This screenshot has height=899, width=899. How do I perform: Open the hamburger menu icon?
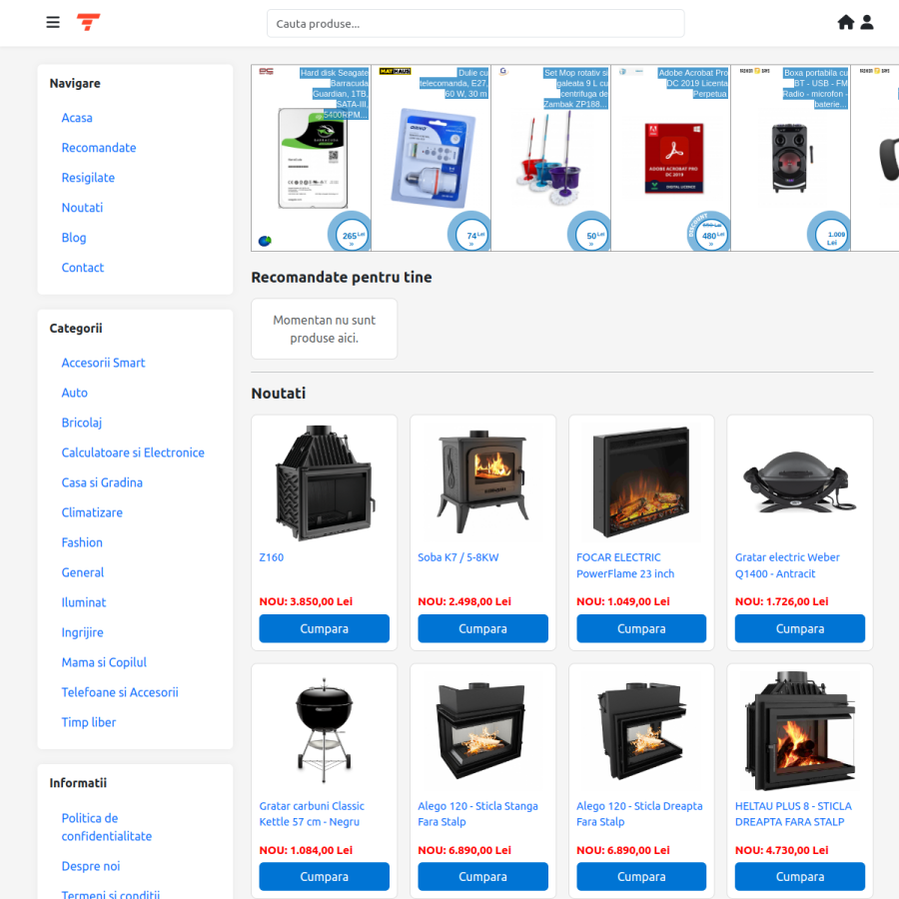pyautogui.click(x=53, y=22)
